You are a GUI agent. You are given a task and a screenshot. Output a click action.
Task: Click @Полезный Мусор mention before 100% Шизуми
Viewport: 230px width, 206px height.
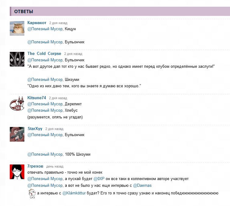click(45, 154)
